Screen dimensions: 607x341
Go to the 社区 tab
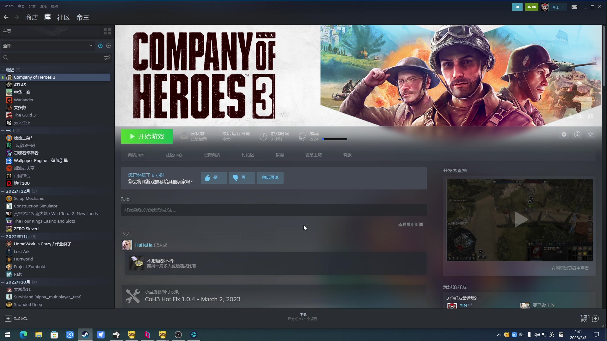[x=63, y=17]
